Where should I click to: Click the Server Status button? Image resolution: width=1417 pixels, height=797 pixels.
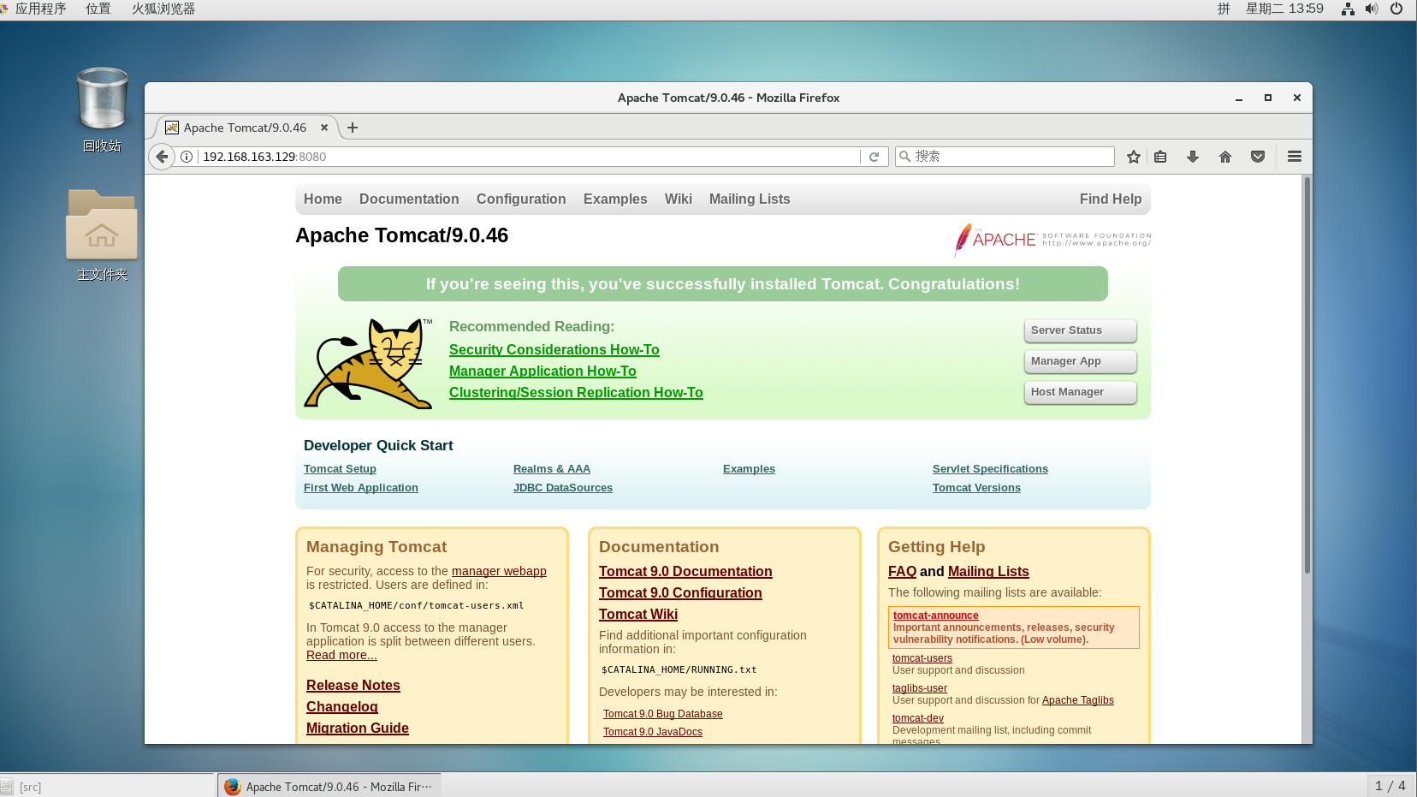pyautogui.click(x=1080, y=330)
